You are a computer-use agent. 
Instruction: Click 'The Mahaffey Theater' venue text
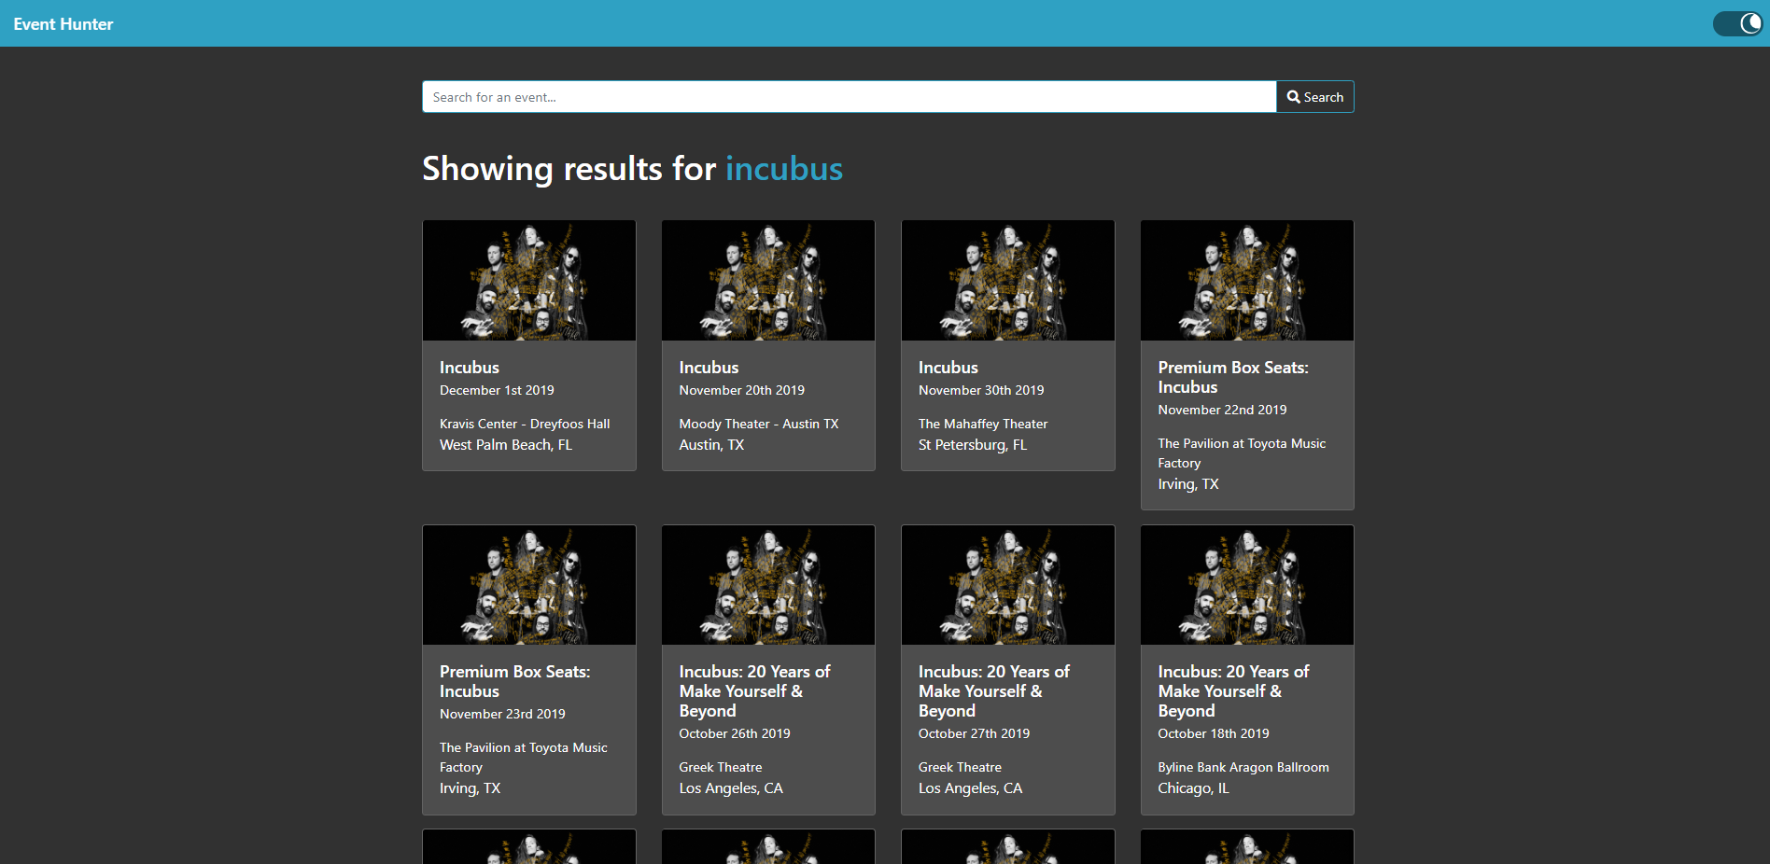983,424
